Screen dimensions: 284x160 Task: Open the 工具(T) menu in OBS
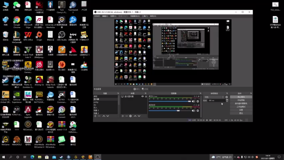pos(145,16)
